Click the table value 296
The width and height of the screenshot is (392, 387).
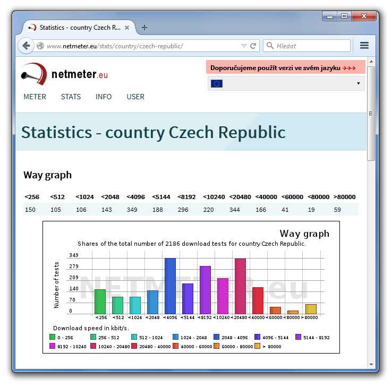pyautogui.click(x=183, y=210)
